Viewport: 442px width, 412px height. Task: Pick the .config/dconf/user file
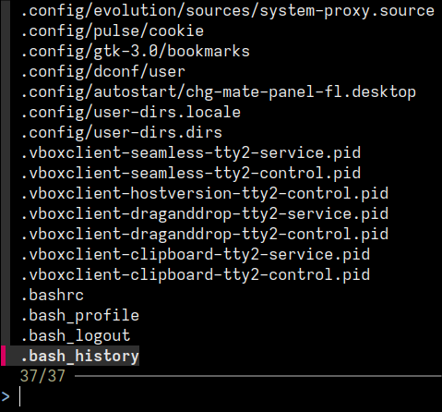point(102,72)
